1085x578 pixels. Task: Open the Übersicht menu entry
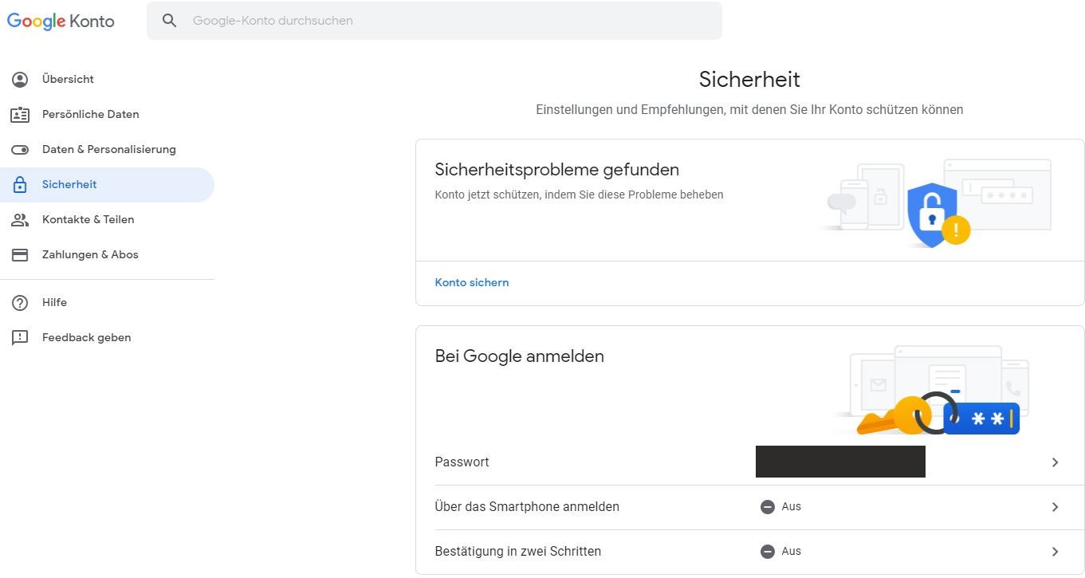pos(107,79)
